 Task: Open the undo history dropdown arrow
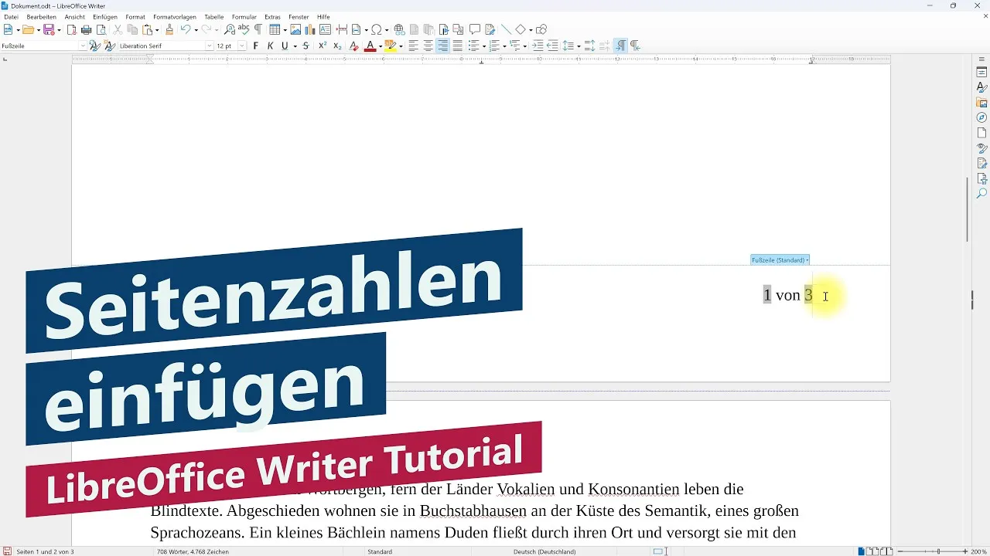coord(196,30)
